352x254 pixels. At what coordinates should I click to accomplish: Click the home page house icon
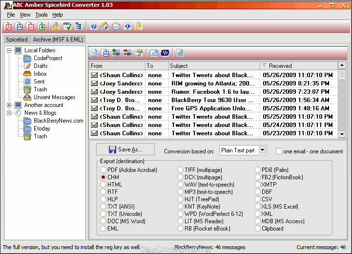tap(104, 26)
